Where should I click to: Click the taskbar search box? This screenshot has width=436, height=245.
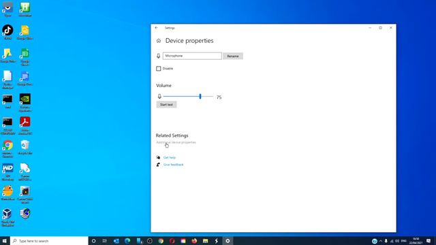[49, 241]
